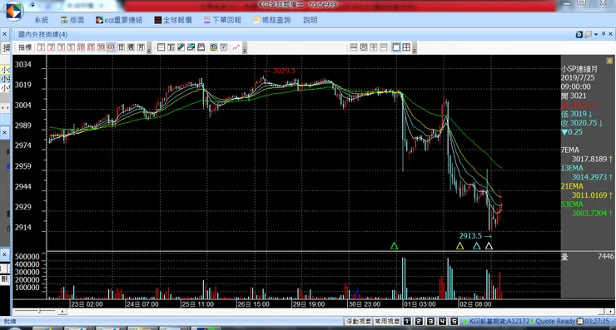Open the 帳務查詢 menu
616x330 pixels.
272,20
